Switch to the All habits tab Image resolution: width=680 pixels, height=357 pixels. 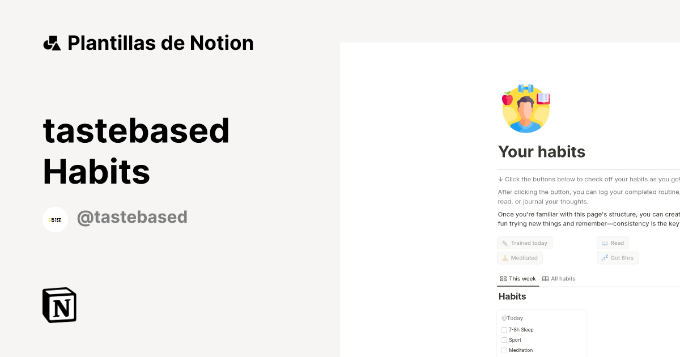563,278
